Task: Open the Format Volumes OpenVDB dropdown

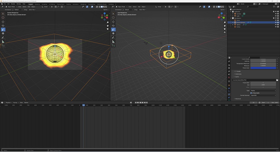Action: (263, 95)
